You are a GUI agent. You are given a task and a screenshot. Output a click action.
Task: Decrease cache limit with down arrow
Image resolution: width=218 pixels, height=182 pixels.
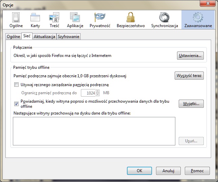[x=98, y=95]
